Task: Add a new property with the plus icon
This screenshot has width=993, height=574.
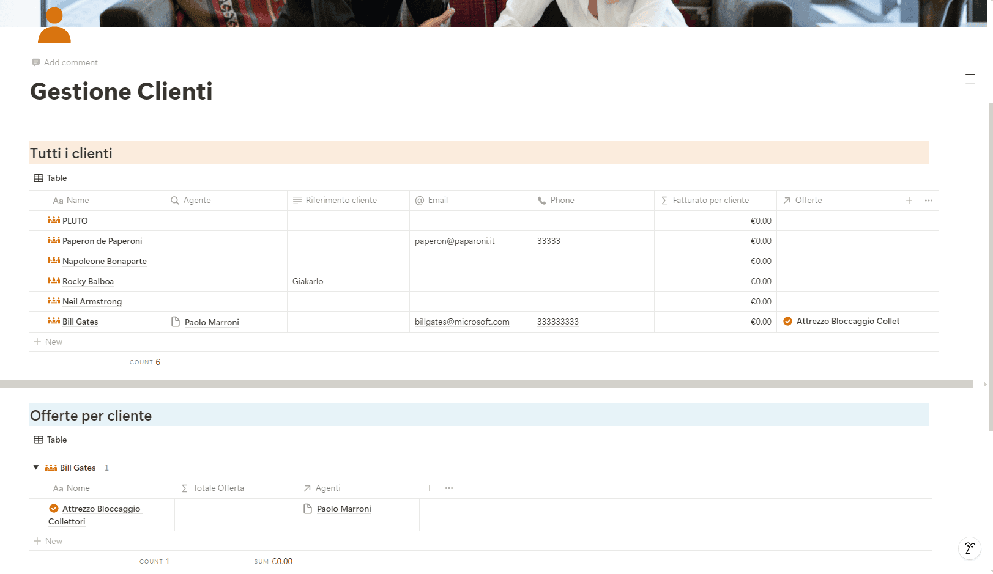Action: click(909, 200)
